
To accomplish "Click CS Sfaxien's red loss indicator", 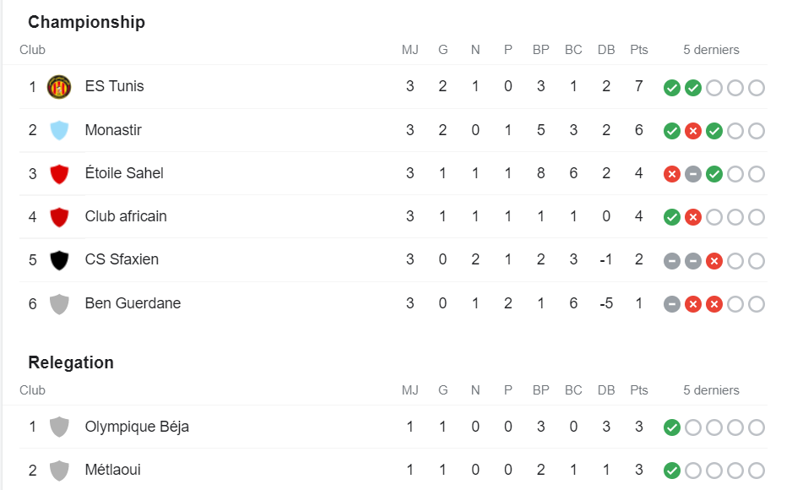I will click(x=714, y=261).
